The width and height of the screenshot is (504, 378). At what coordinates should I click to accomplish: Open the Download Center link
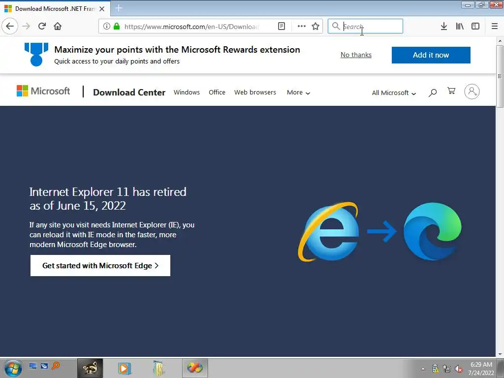(129, 92)
